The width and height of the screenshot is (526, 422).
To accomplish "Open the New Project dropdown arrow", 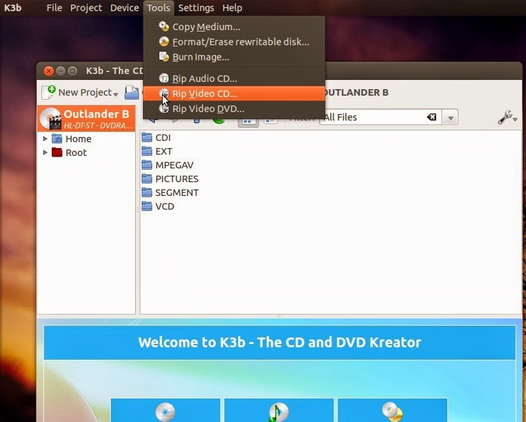I will coord(115,94).
